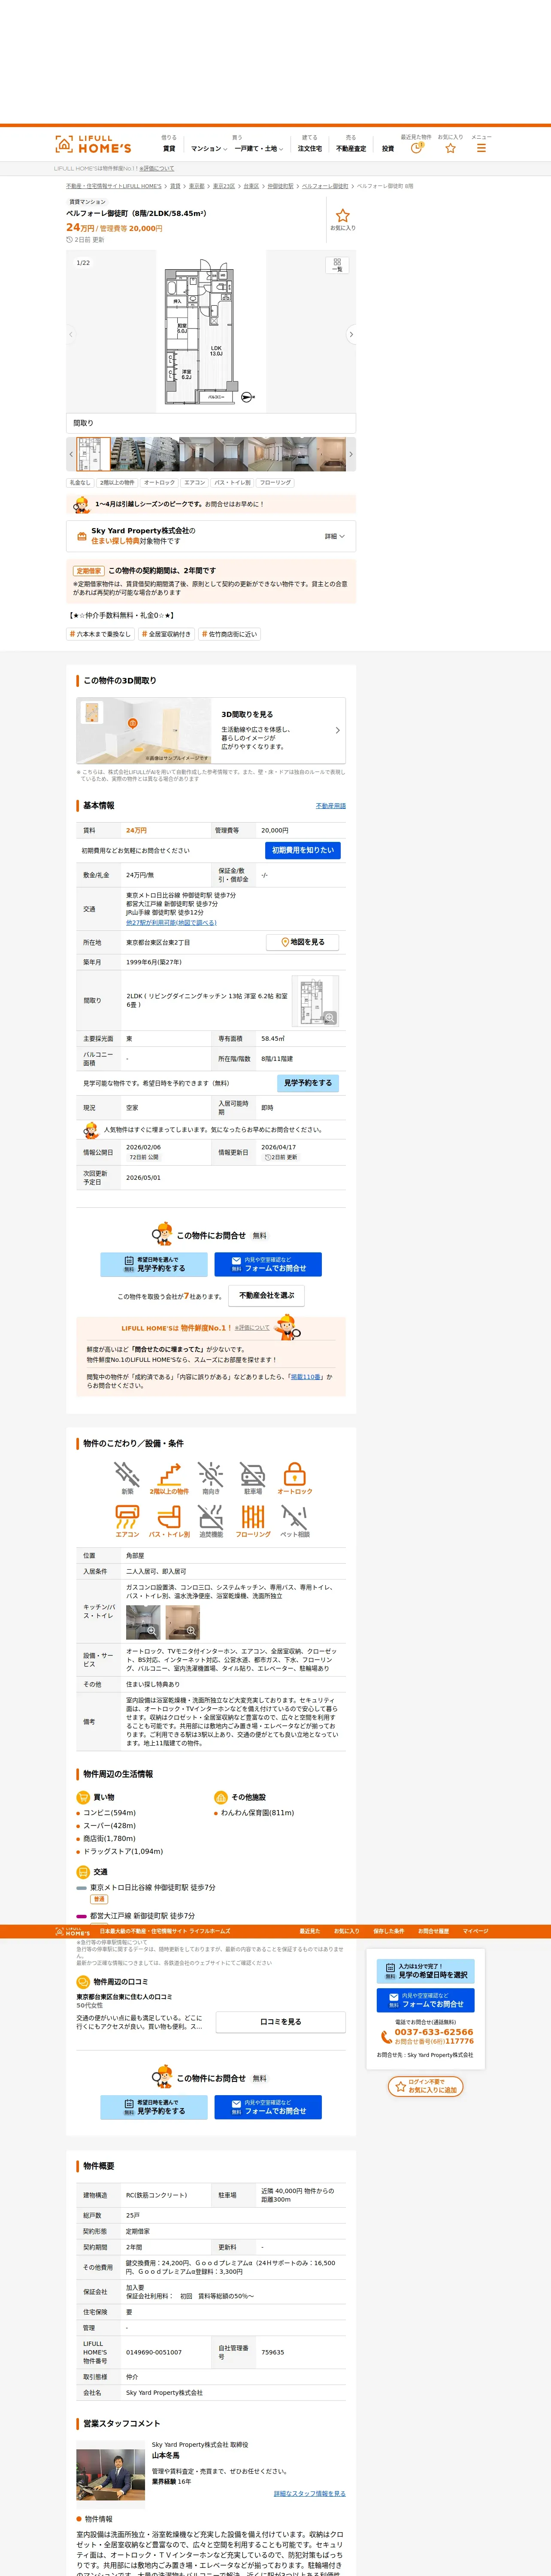
Task: Open 他27駅が利用可能 map link
Action: click(x=171, y=923)
